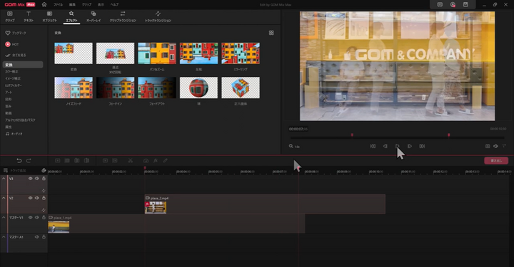
Task: Hide the V3 track with eye icon
Action: pyautogui.click(x=30, y=179)
